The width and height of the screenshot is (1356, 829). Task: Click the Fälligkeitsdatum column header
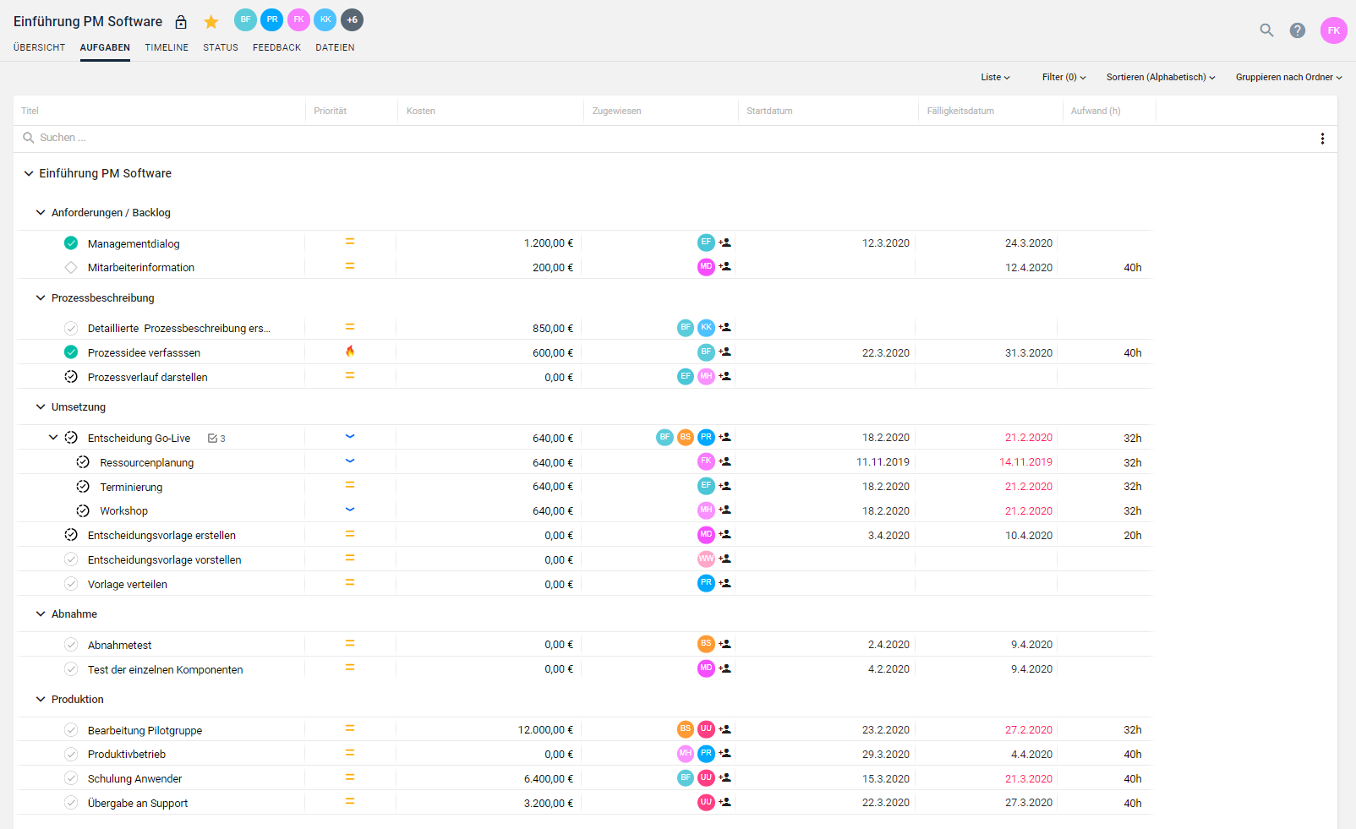pyautogui.click(x=960, y=111)
